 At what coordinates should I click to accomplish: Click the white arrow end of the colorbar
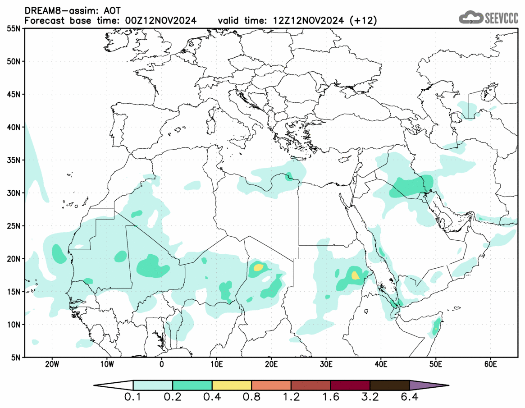pyautogui.click(x=114, y=385)
